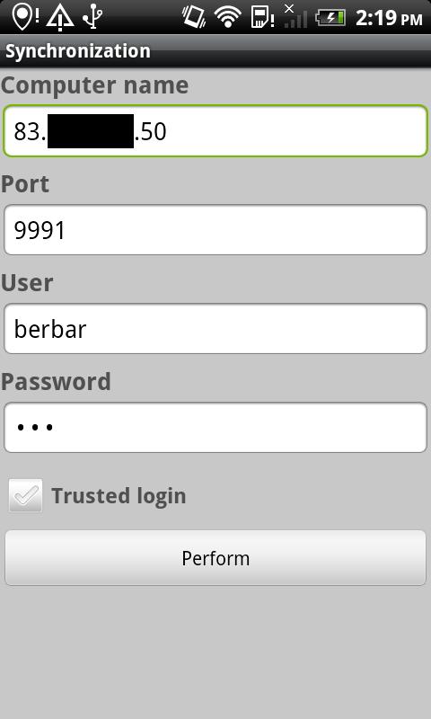Focus the Computer name input field

[x=215, y=131]
